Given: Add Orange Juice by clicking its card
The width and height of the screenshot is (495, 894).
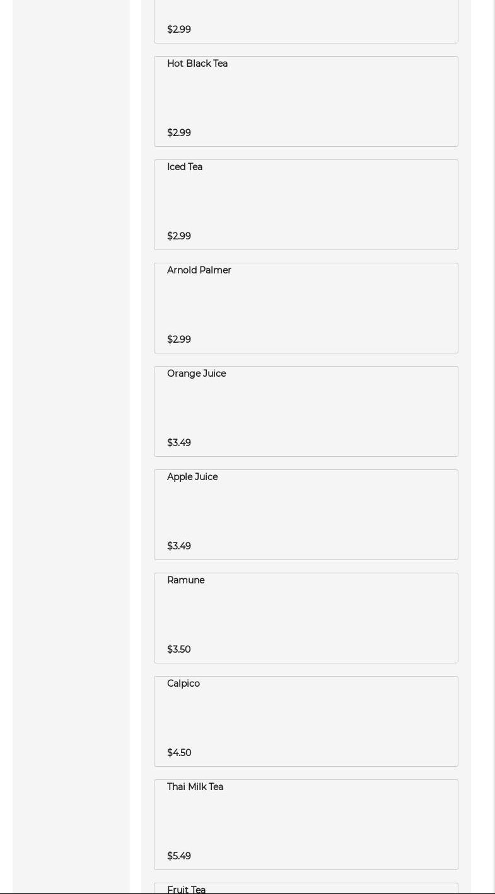Looking at the screenshot, I should pyautogui.click(x=306, y=411).
